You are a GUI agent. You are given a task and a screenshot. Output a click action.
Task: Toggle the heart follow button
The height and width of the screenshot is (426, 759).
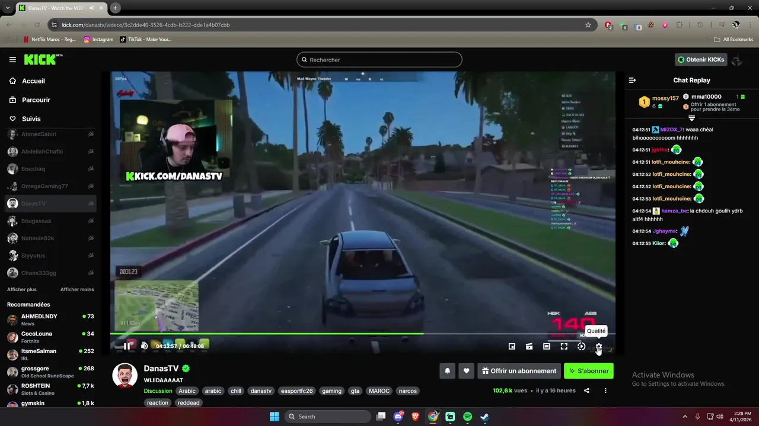pos(467,371)
